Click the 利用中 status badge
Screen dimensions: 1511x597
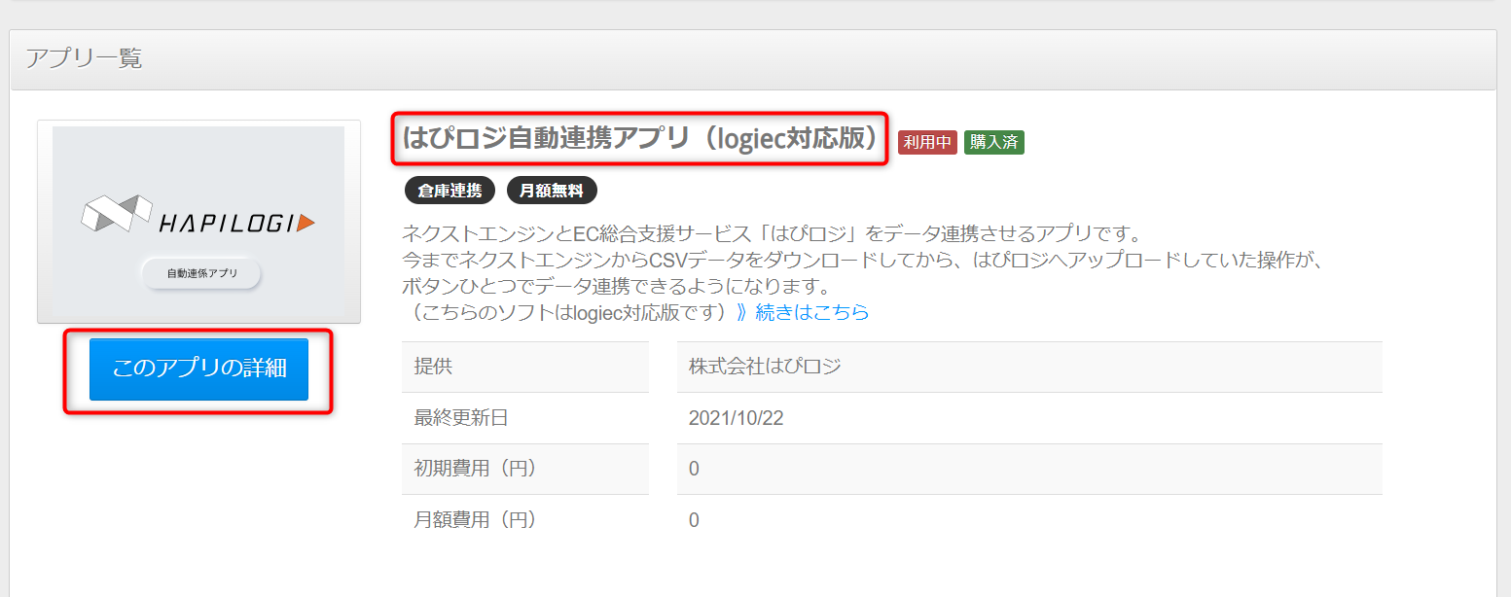tap(928, 142)
